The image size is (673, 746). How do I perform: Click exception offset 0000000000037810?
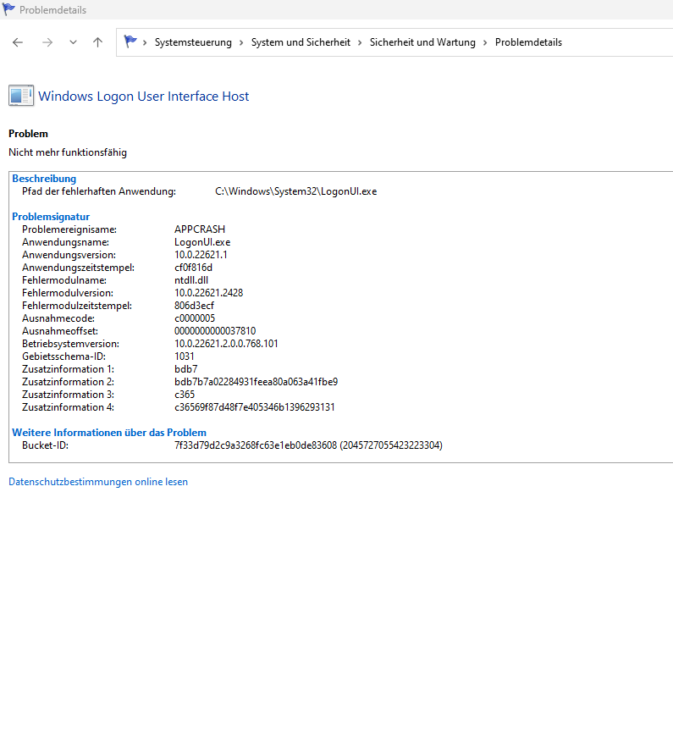[x=215, y=330]
